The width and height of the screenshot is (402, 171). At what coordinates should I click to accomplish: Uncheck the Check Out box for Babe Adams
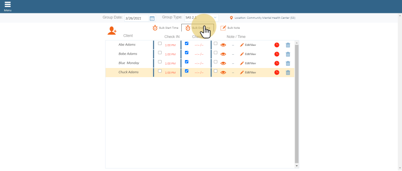(x=187, y=53)
